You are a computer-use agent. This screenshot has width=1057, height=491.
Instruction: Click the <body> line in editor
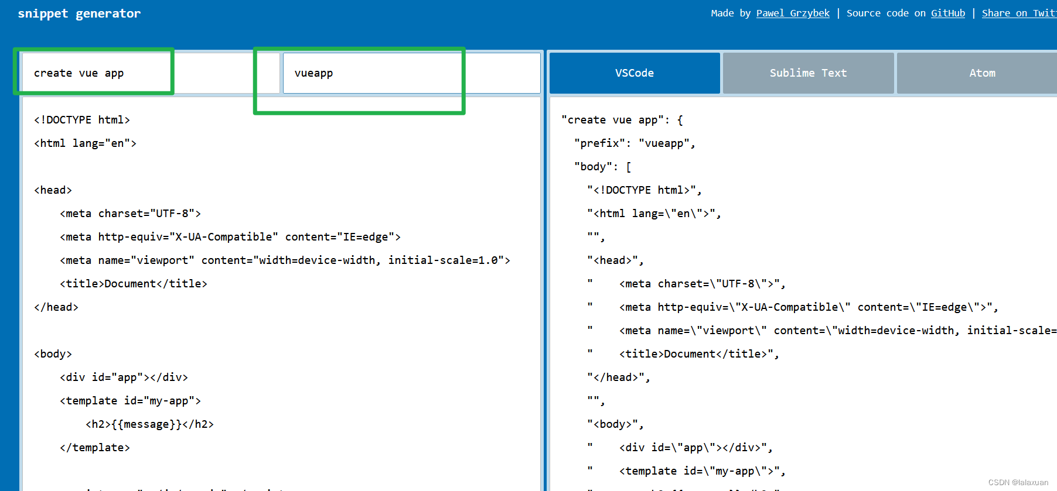tap(53, 354)
